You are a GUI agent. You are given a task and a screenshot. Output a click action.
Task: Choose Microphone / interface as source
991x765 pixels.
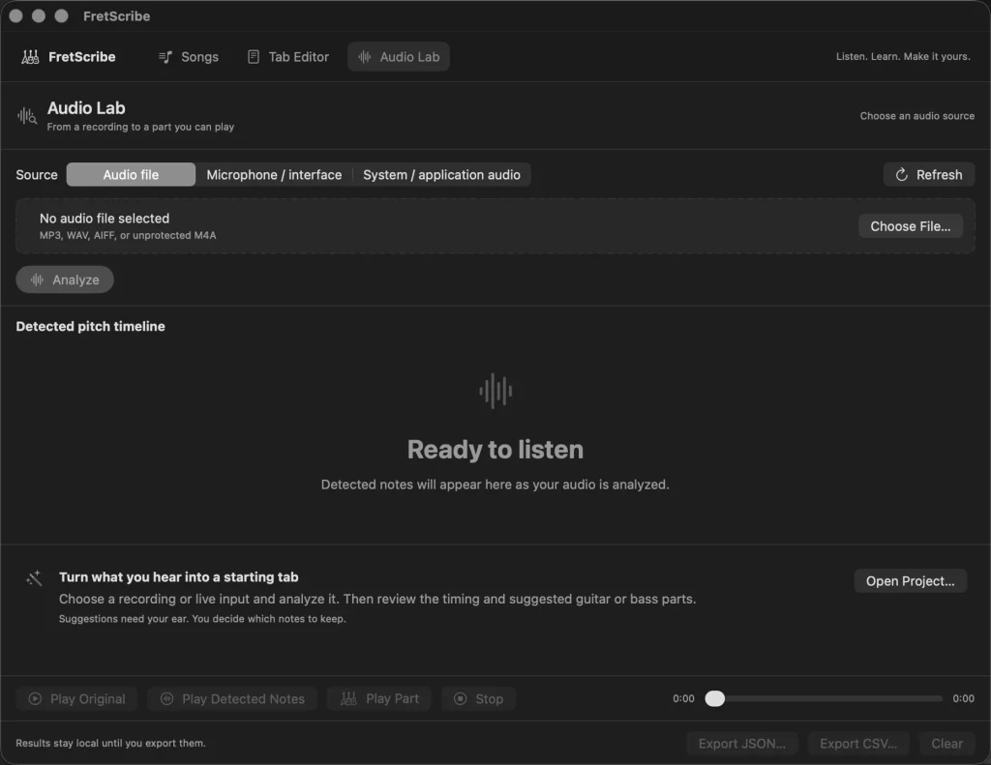pyautogui.click(x=274, y=174)
